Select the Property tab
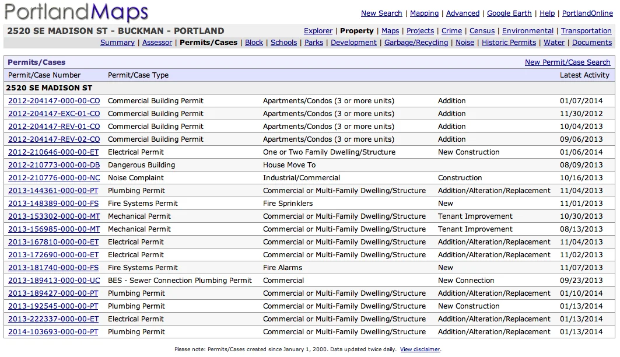 coord(356,30)
